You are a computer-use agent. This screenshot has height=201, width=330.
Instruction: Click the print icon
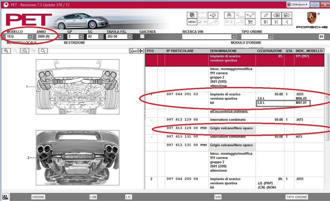229,15
